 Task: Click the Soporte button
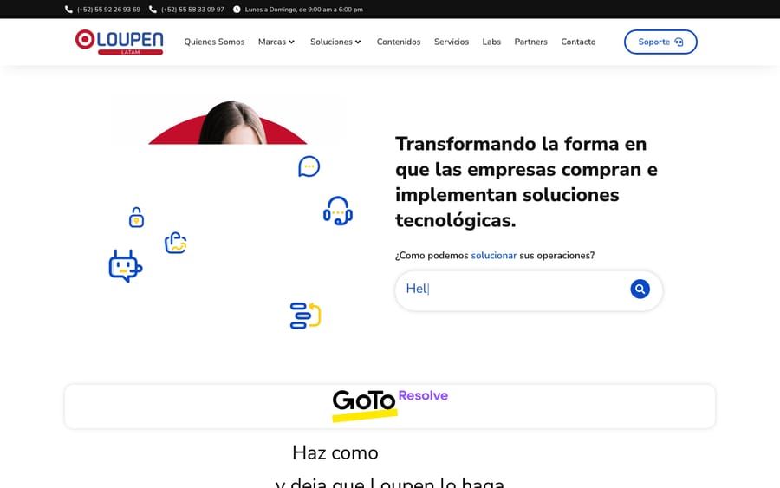point(660,42)
